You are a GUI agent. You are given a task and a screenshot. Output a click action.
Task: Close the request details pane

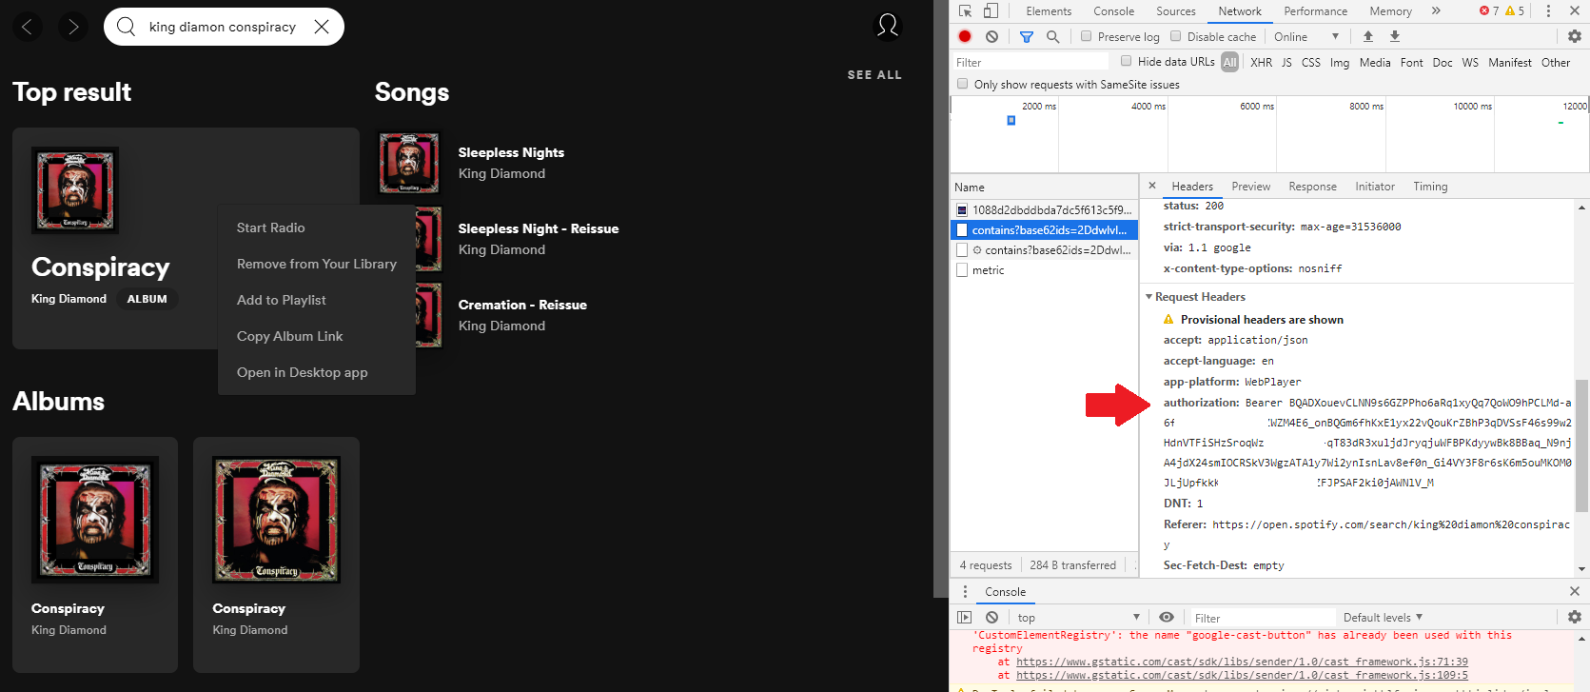pos(1152,186)
